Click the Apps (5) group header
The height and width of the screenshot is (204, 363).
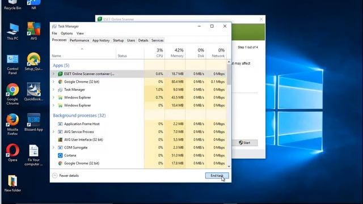(x=61, y=66)
